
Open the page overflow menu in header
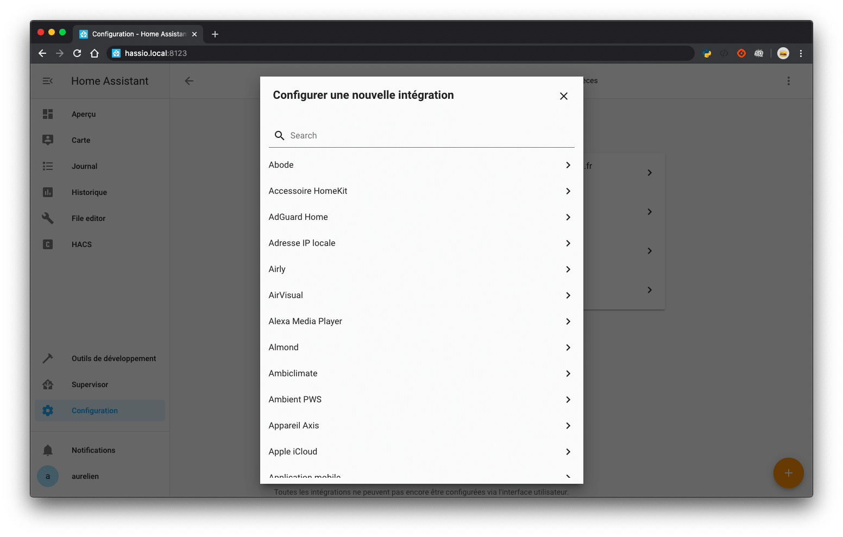tap(789, 81)
